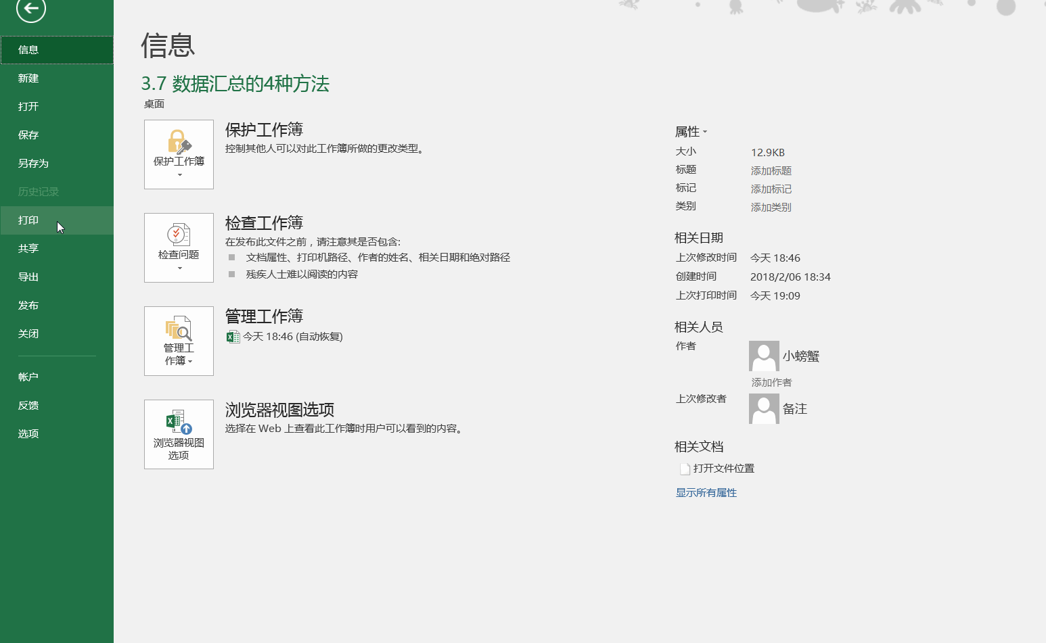
Task: Click the 上次修改者 avatar beside 备注
Action: tap(764, 408)
